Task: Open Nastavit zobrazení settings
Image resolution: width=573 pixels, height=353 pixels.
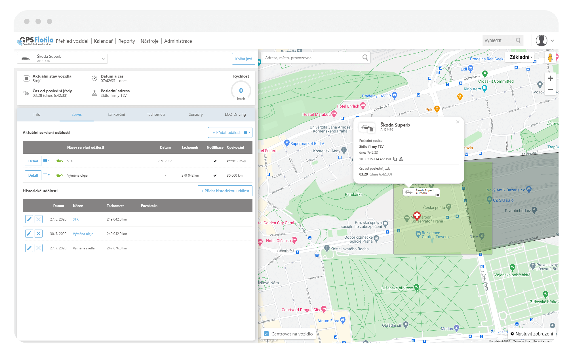Action: pos(532,334)
